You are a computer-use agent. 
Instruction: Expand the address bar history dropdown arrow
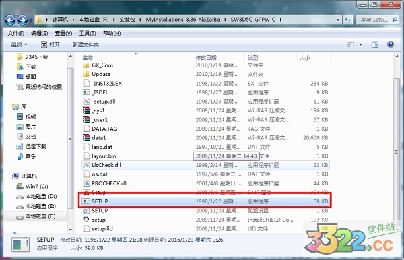(338, 20)
